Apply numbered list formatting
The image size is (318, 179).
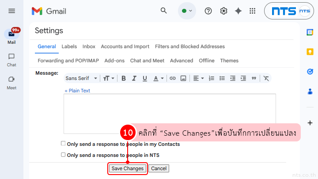[212, 78]
